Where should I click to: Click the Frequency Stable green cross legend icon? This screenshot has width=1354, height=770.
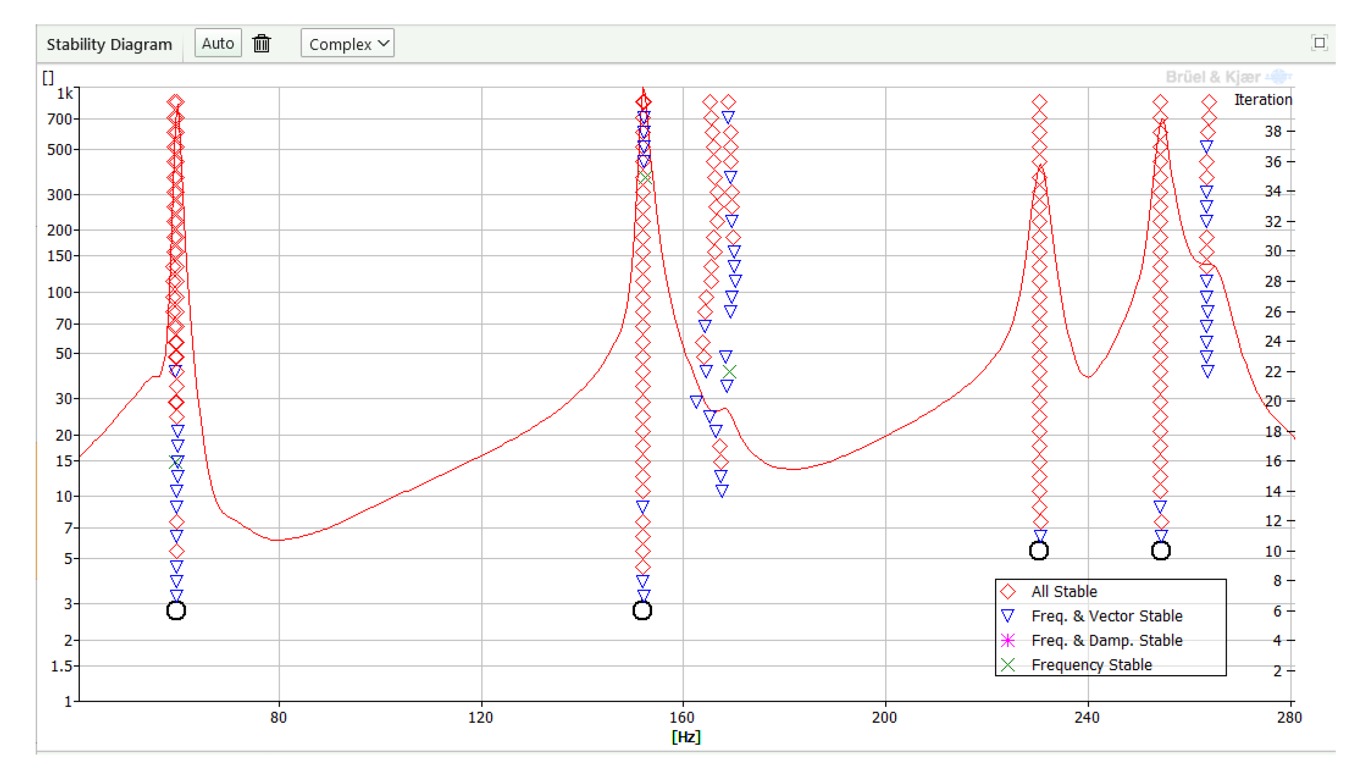[x=1008, y=665]
